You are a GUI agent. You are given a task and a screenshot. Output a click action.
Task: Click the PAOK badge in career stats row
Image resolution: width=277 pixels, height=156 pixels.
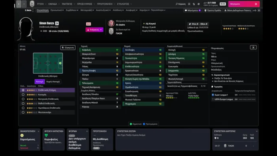coord(225,146)
